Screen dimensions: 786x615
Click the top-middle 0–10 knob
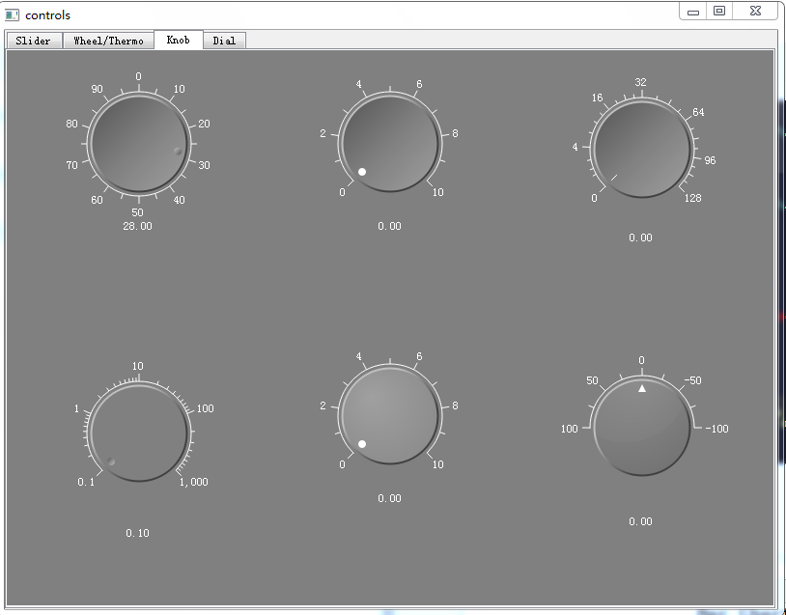(390, 145)
